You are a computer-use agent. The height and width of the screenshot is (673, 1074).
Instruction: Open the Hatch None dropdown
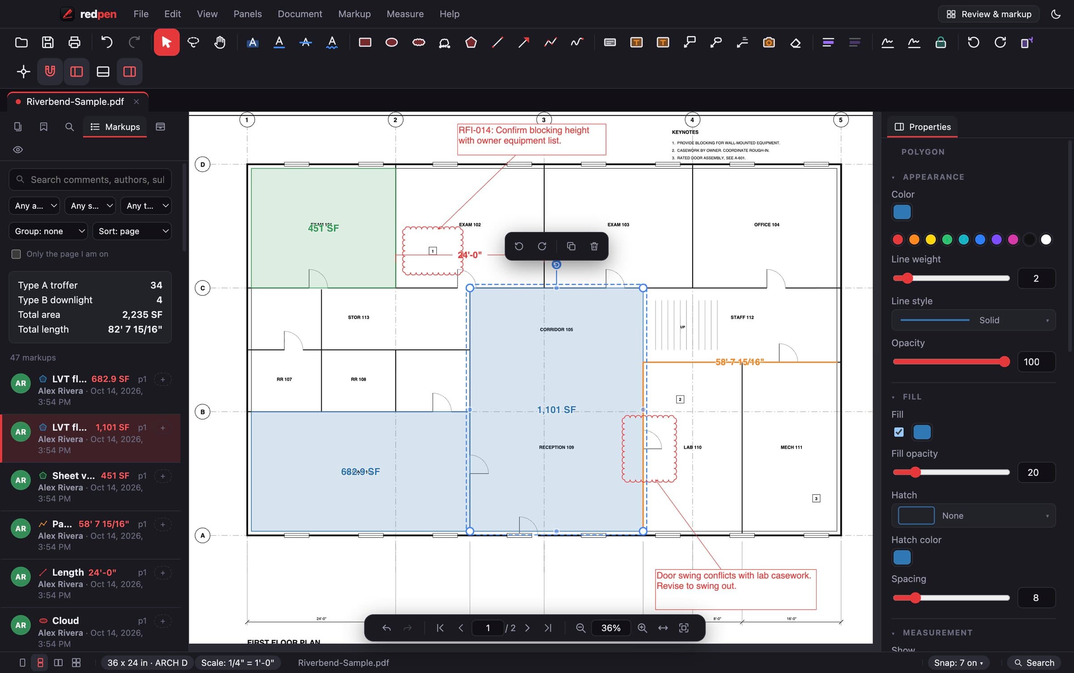pos(973,515)
